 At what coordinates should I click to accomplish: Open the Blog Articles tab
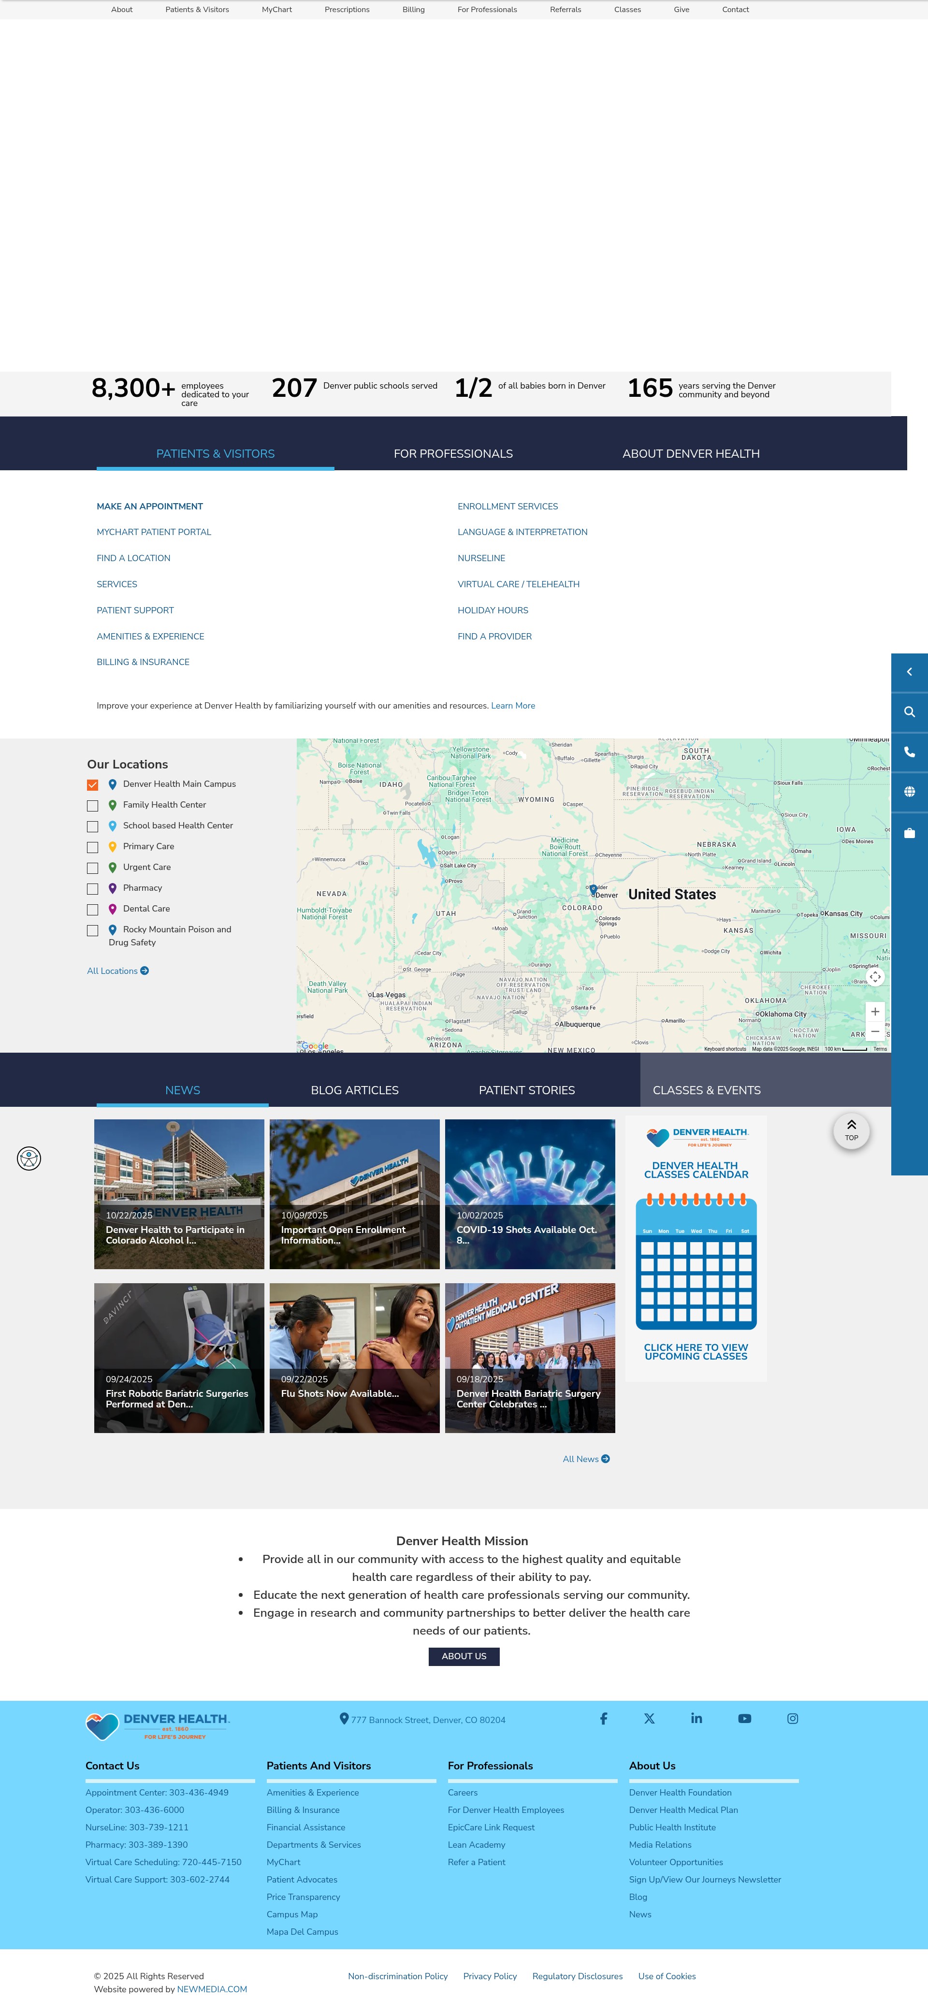click(355, 1090)
